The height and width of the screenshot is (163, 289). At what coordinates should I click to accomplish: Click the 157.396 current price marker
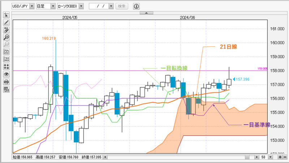coord(241,79)
